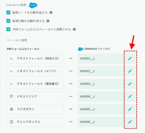Click the テキストフィールド（電話番号） form field
Image resolution: width=145 pixels, height=133 pixels.
35,84
